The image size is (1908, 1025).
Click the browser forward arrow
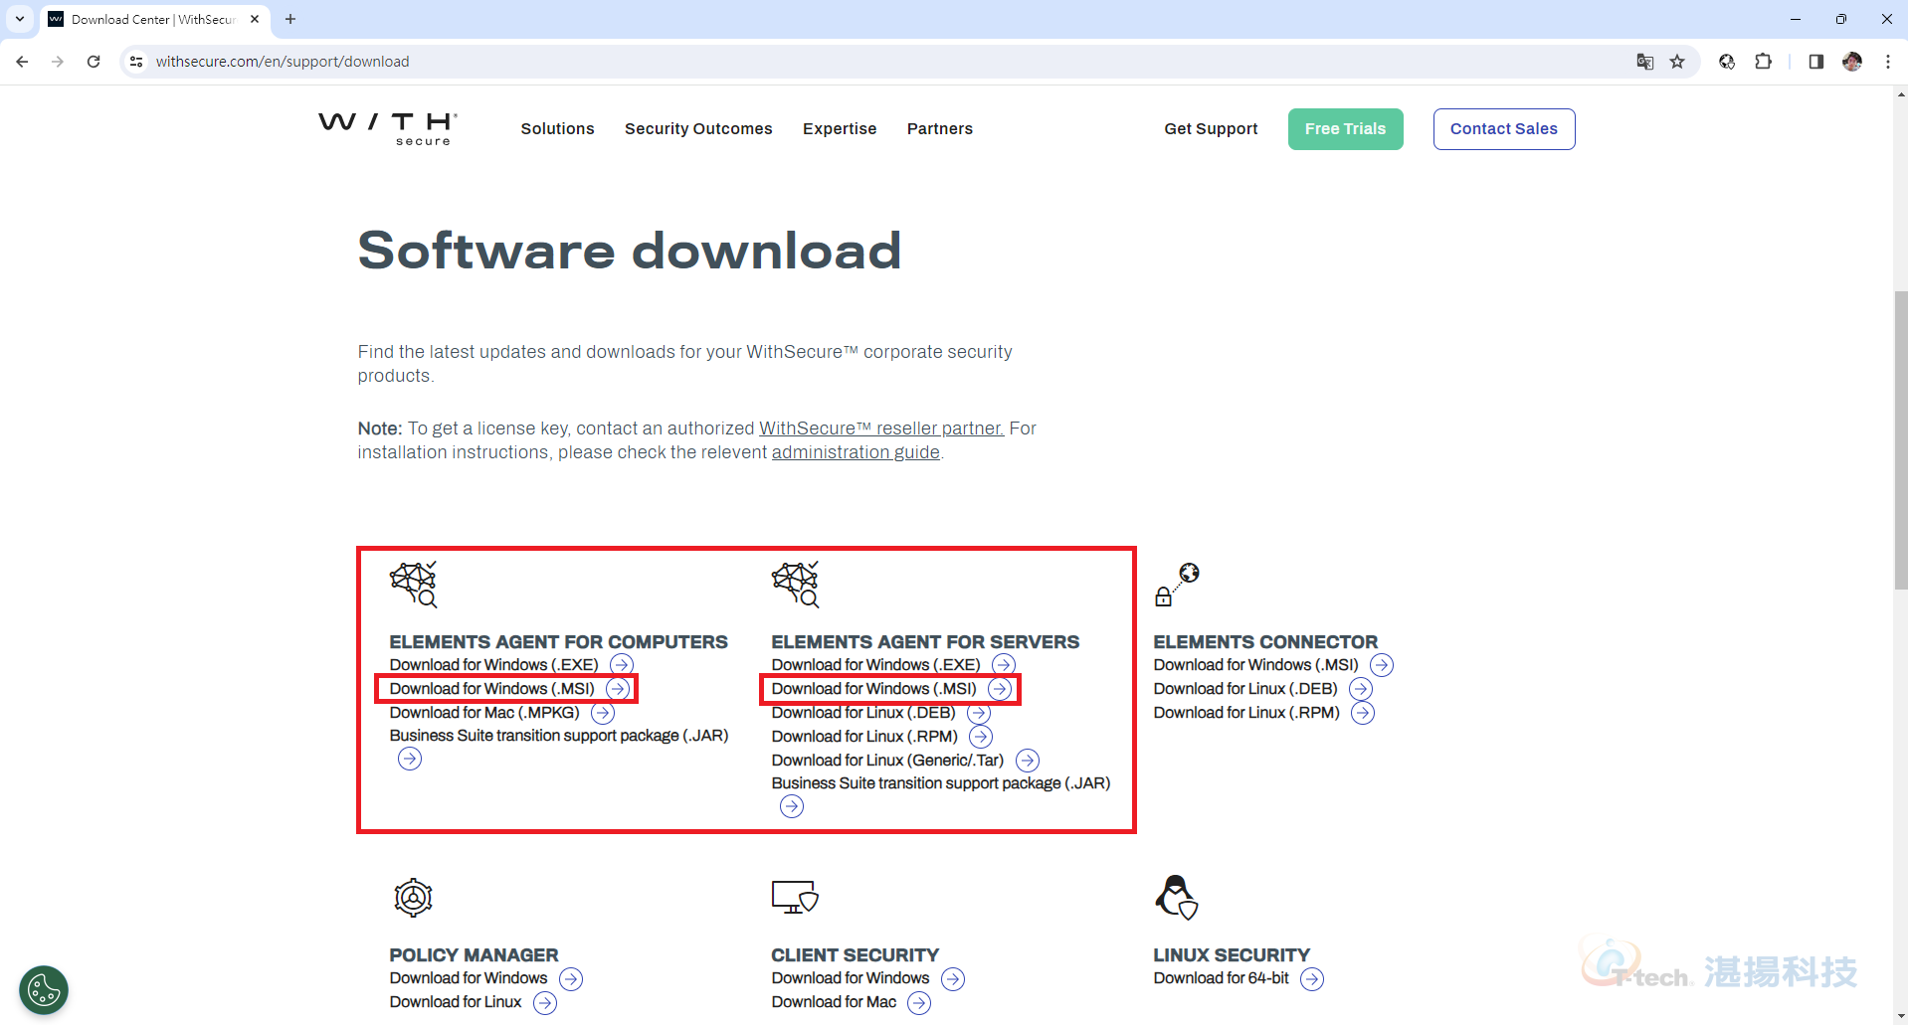pos(58,62)
